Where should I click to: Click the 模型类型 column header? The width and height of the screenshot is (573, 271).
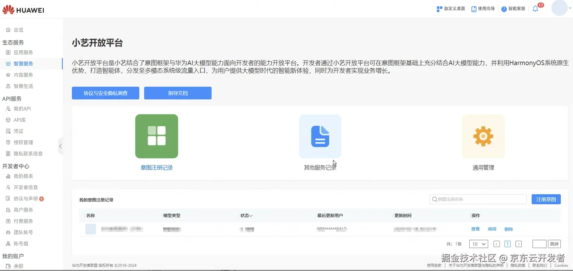coord(172,216)
